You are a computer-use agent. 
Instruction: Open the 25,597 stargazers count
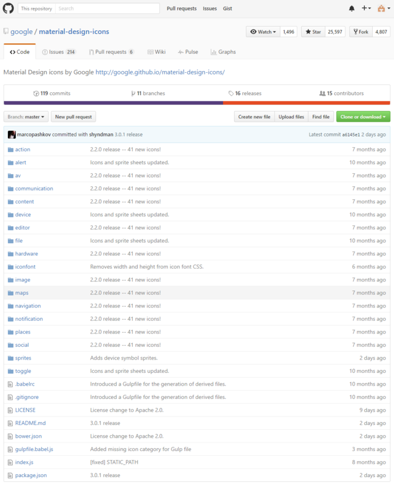[x=335, y=32]
